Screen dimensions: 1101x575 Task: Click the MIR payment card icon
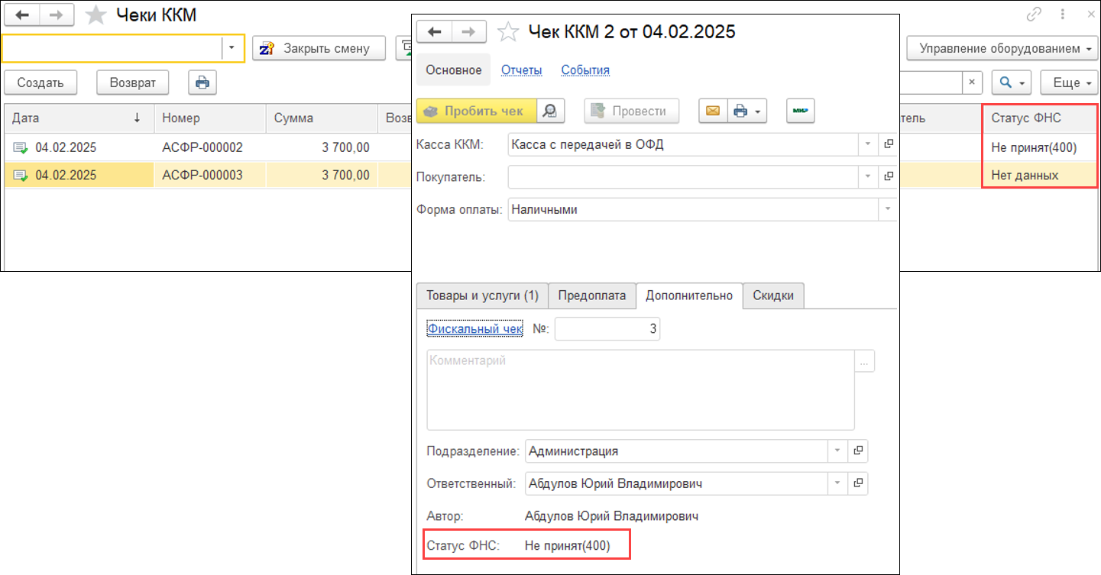click(x=800, y=111)
